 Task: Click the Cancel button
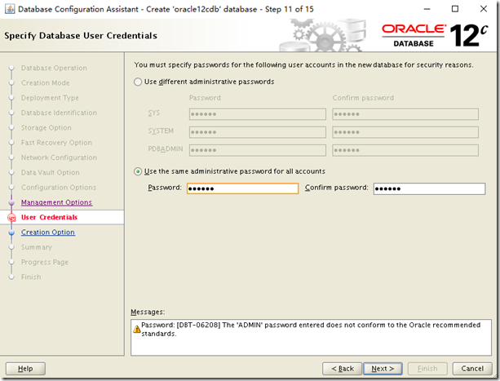click(472, 369)
